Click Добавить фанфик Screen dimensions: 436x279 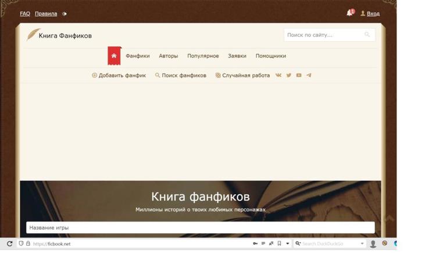pos(119,76)
